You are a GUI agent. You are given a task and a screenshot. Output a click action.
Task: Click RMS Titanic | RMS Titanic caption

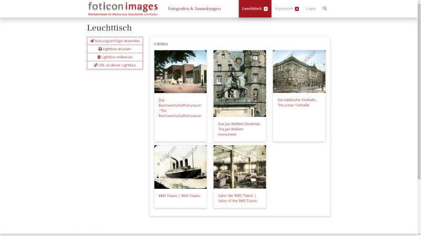[179, 196]
